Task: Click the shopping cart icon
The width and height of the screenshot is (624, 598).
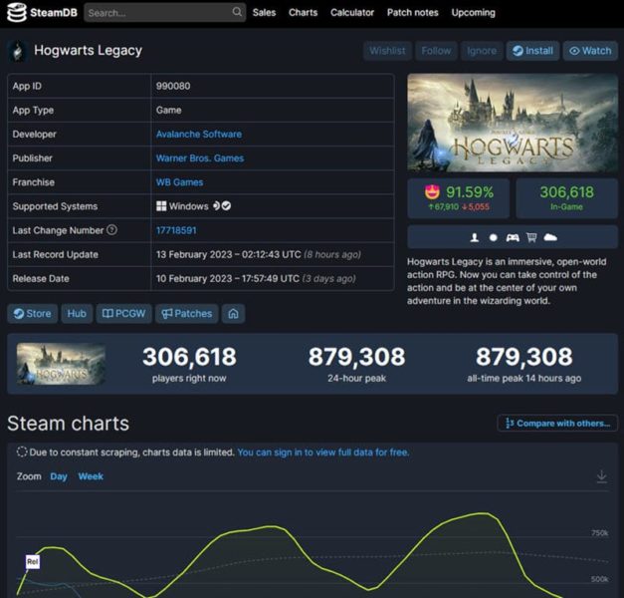Action: tap(531, 237)
